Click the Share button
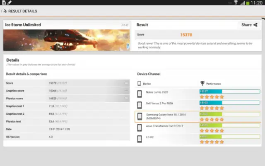Image resolution: width=265 pixels, height=166 pixels. click(x=249, y=25)
